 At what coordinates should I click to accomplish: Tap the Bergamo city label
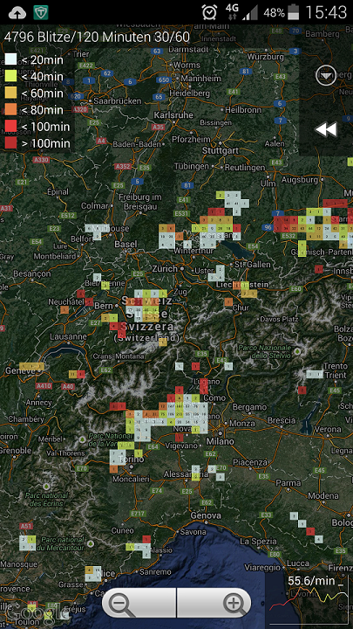tap(249, 407)
